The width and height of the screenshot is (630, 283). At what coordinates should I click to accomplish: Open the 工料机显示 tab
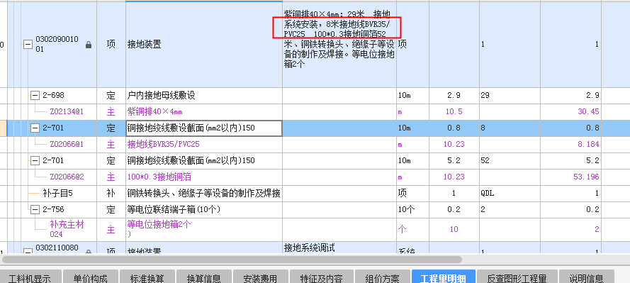coord(30,278)
